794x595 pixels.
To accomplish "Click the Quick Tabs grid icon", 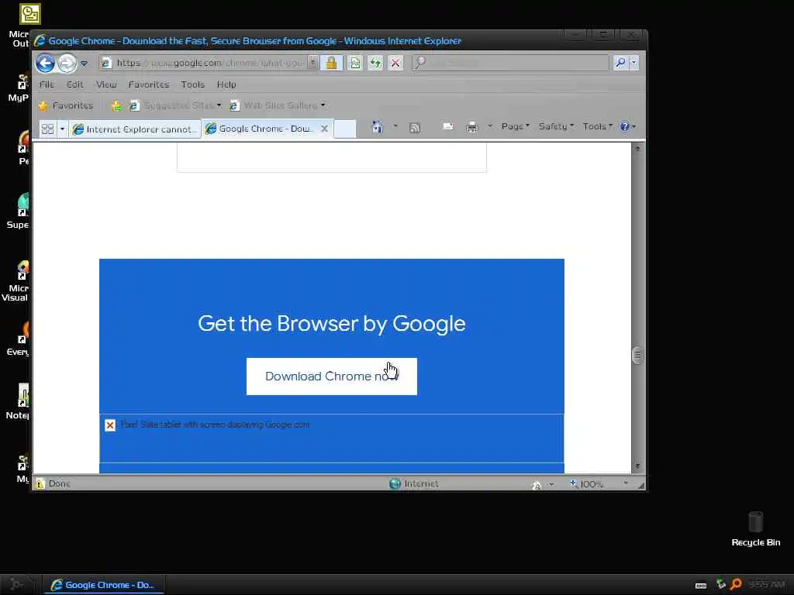I will (47, 129).
